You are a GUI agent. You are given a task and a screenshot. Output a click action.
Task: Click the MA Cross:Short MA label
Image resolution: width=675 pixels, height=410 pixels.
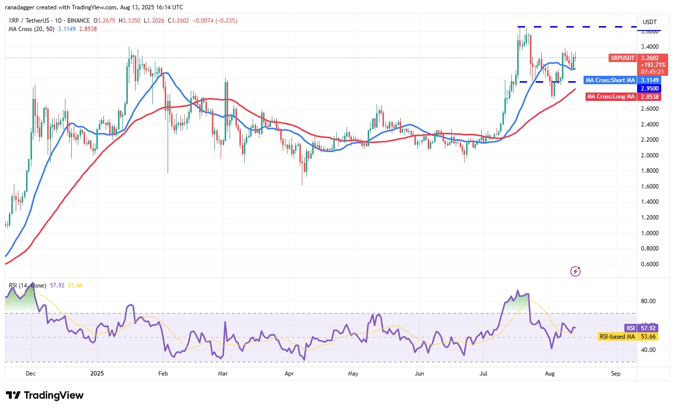pos(610,80)
